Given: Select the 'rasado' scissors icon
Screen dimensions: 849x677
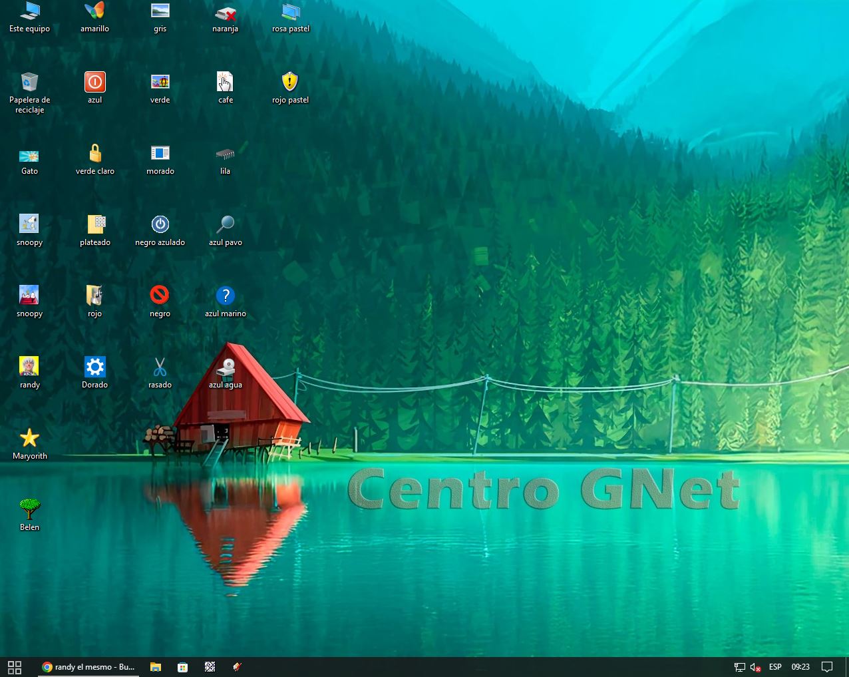Looking at the screenshot, I should coord(160,367).
